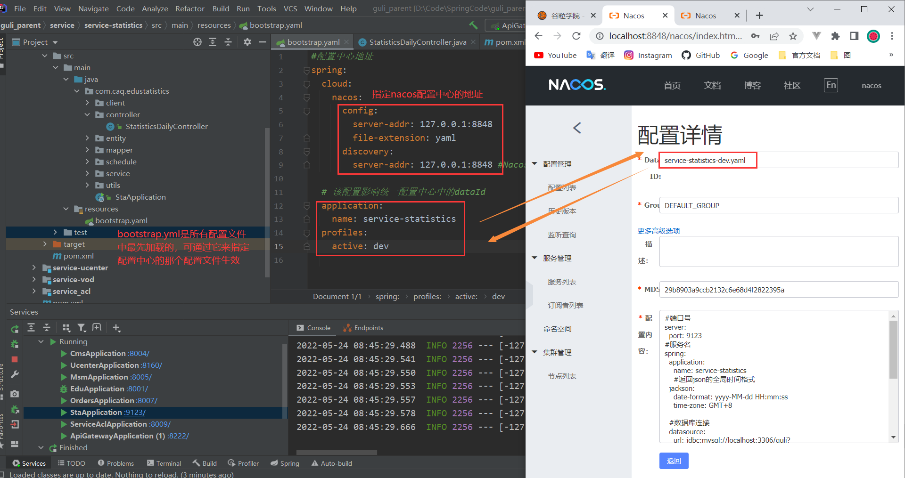Image resolution: width=905 pixels, height=478 pixels.
Task: Collapse all nodes in the Services toolbar
Action: 47,328
